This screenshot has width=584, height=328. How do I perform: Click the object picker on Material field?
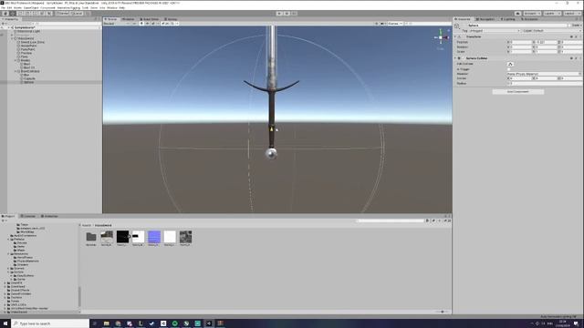(579, 74)
